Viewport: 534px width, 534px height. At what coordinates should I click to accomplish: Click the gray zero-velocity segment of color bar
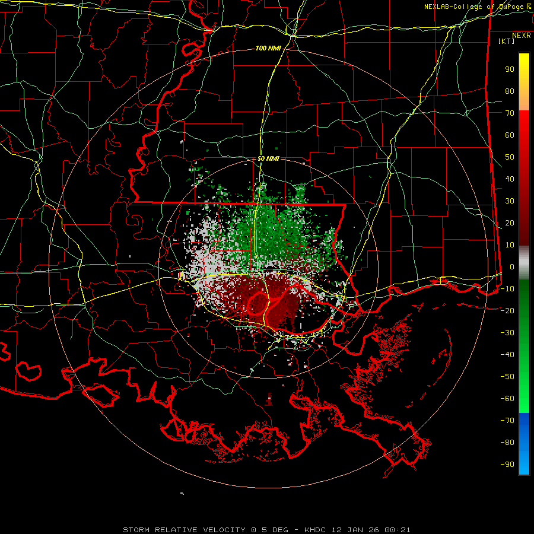[x=524, y=263]
